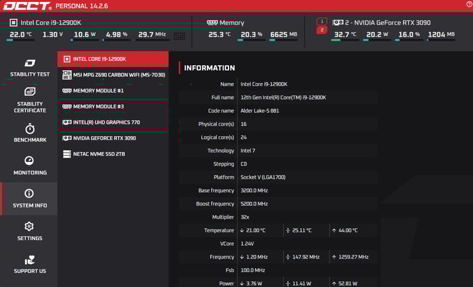The image size is (473, 287).
Task: Click the Stability Certificate icon
Action: (x=30, y=91)
